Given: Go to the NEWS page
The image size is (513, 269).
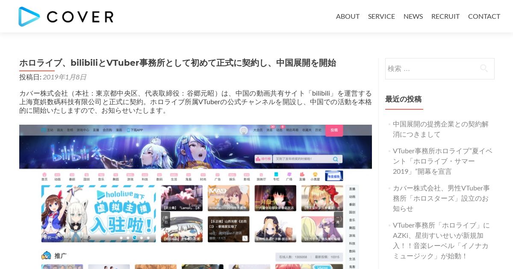Looking at the screenshot, I should pos(413,16).
